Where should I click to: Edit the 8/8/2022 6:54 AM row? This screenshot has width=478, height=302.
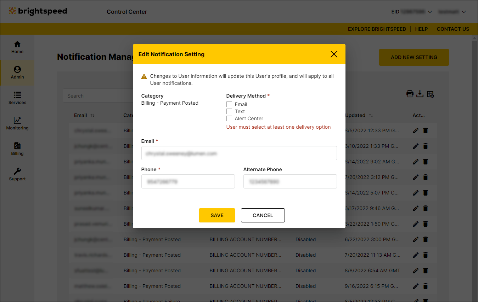[416, 271]
